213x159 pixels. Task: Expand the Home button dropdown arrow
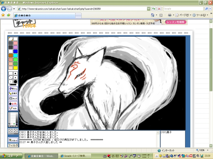[x=157, y=15]
